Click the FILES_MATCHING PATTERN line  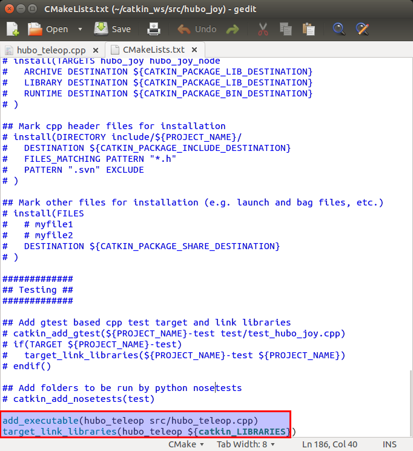pos(90,159)
